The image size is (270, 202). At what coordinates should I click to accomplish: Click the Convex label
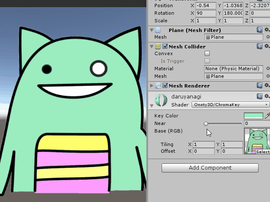(x=164, y=53)
